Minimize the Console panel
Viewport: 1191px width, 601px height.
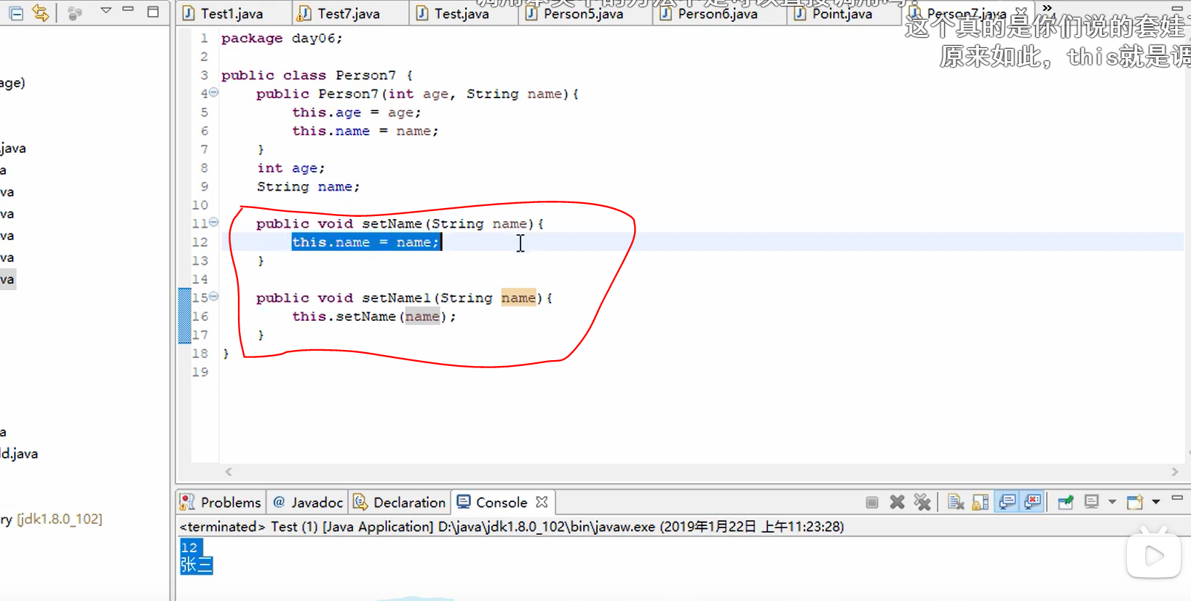1177,498
